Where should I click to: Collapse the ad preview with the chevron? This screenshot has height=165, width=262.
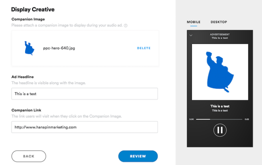click(191, 36)
